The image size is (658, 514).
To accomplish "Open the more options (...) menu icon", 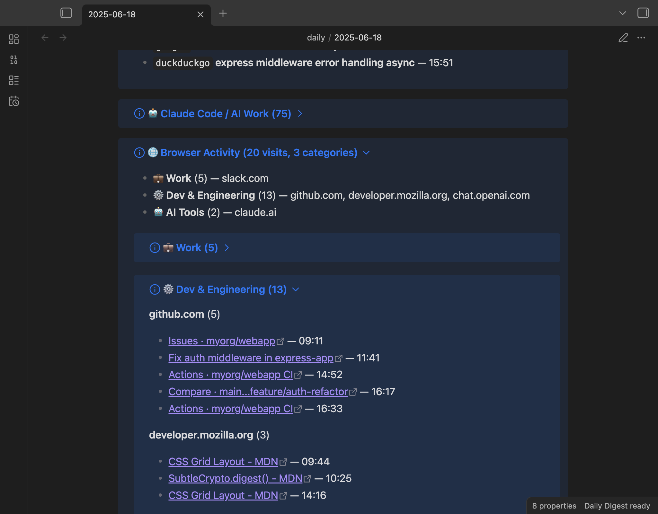I will pyautogui.click(x=641, y=38).
